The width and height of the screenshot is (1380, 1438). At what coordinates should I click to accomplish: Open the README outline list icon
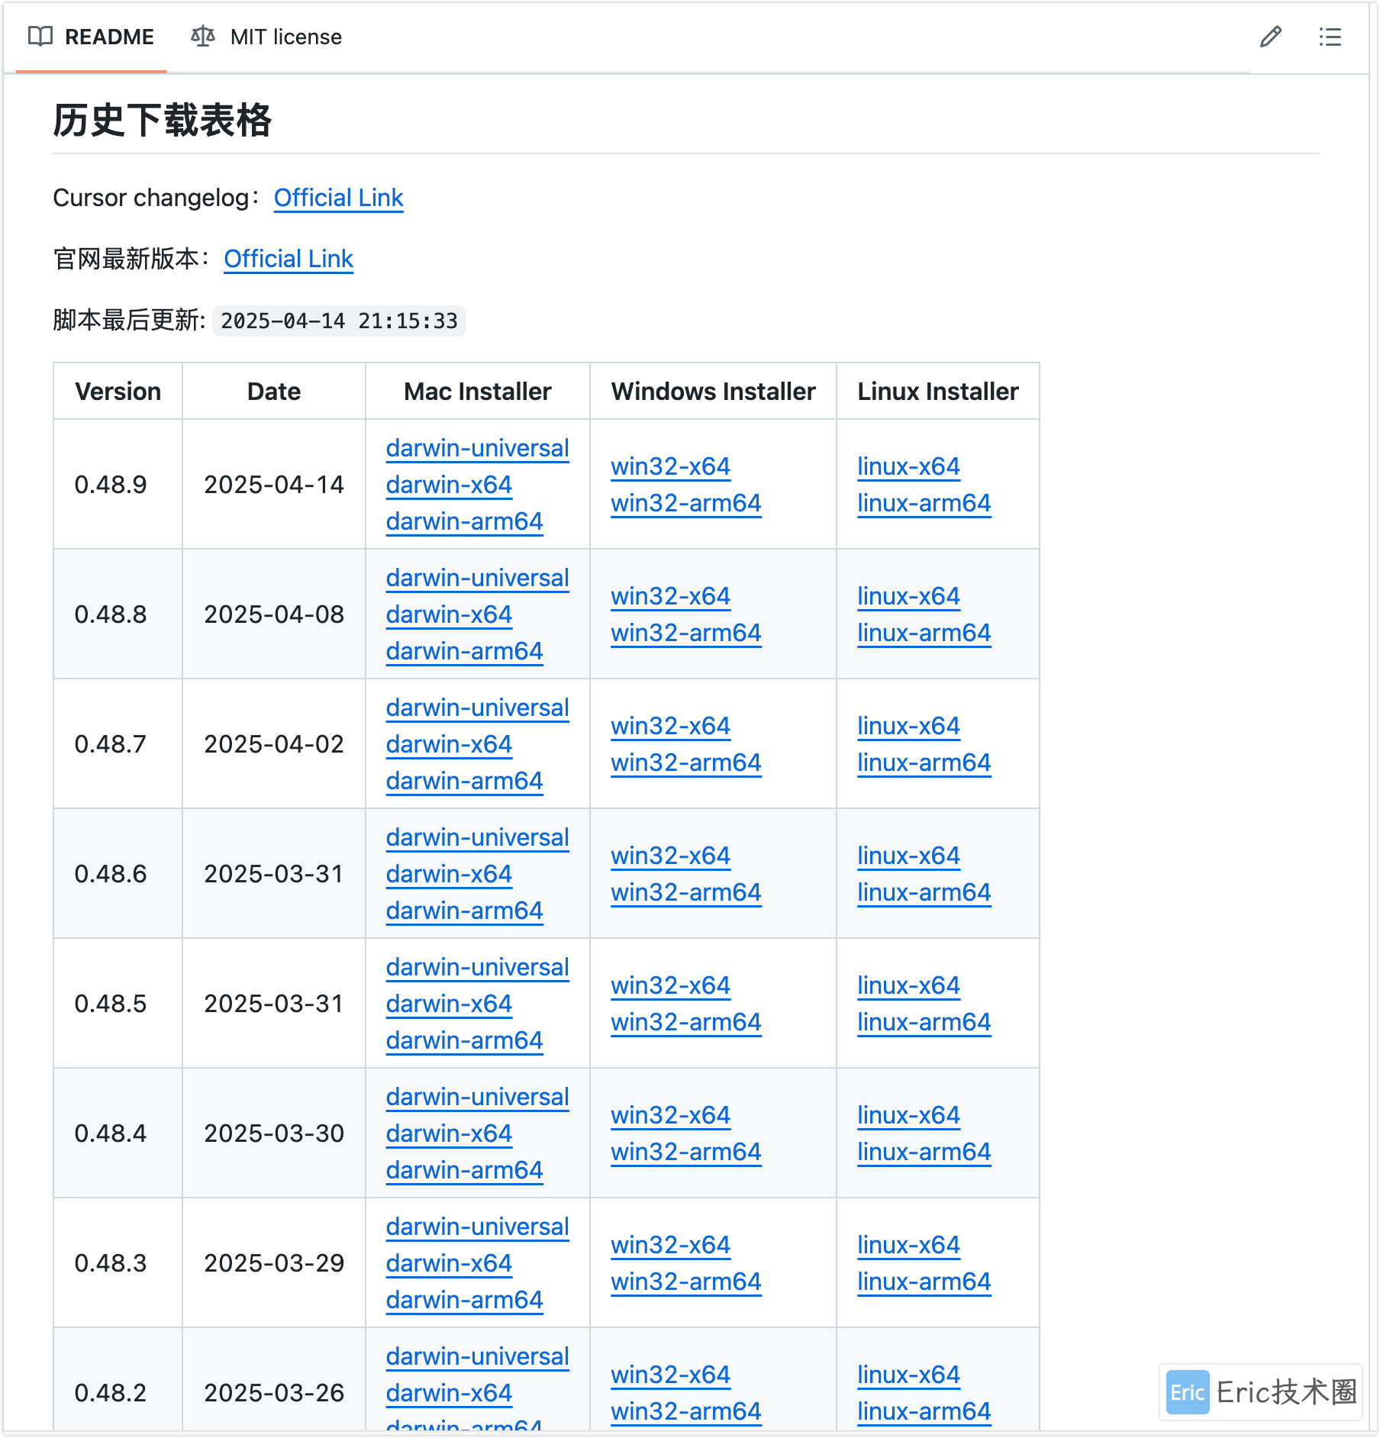pyautogui.click(x=1330, y=37)
